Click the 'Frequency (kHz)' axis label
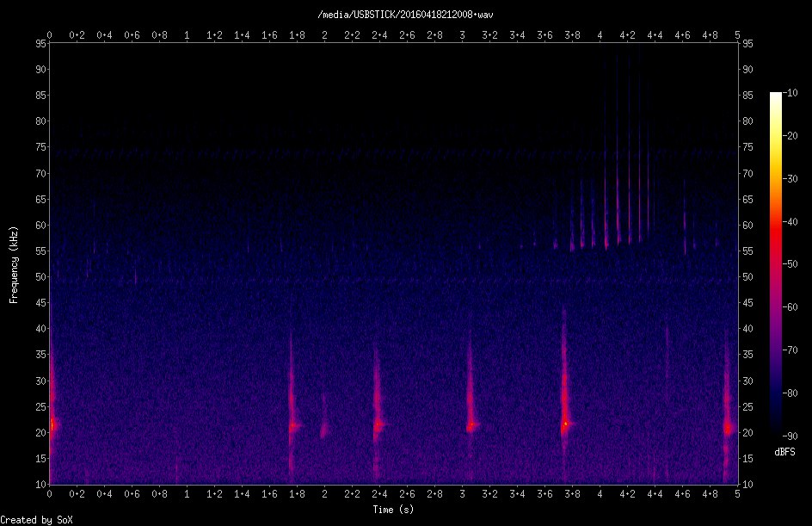 click(14, 265)
